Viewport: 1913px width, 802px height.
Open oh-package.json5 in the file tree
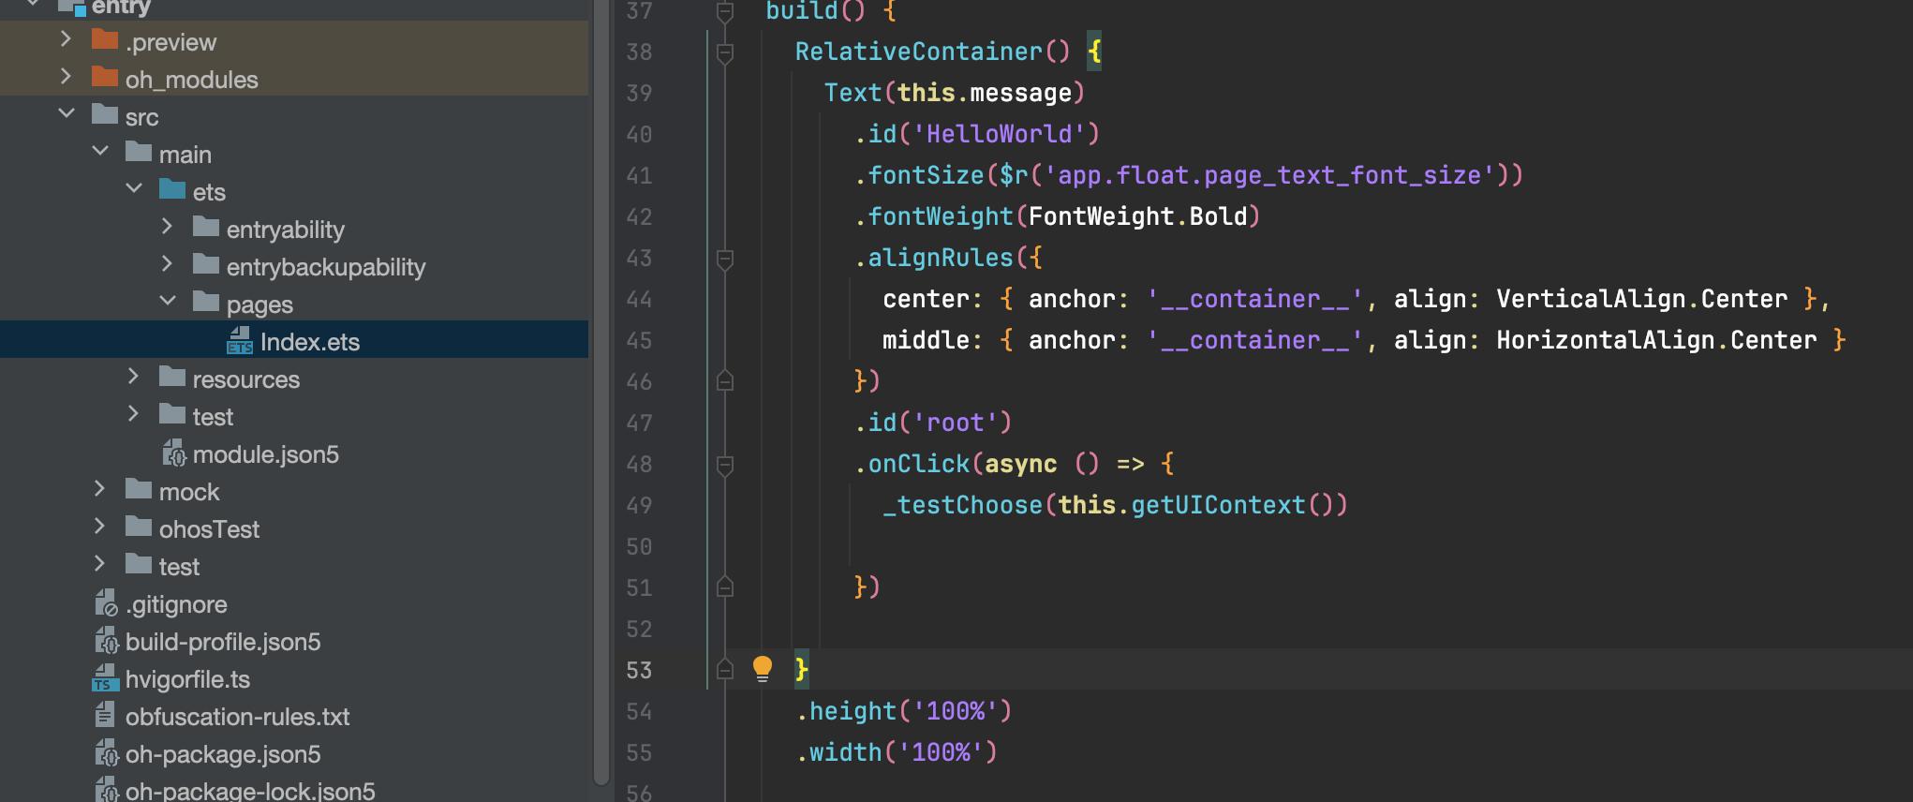(222, 754)
